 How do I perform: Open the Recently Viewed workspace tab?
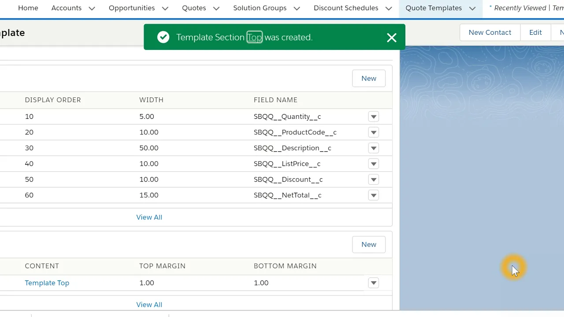[x=526, y=8]
